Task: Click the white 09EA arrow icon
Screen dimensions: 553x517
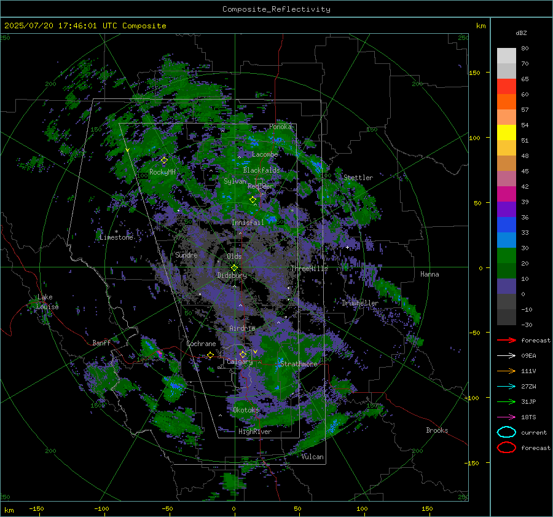Action: click(506, 356)
